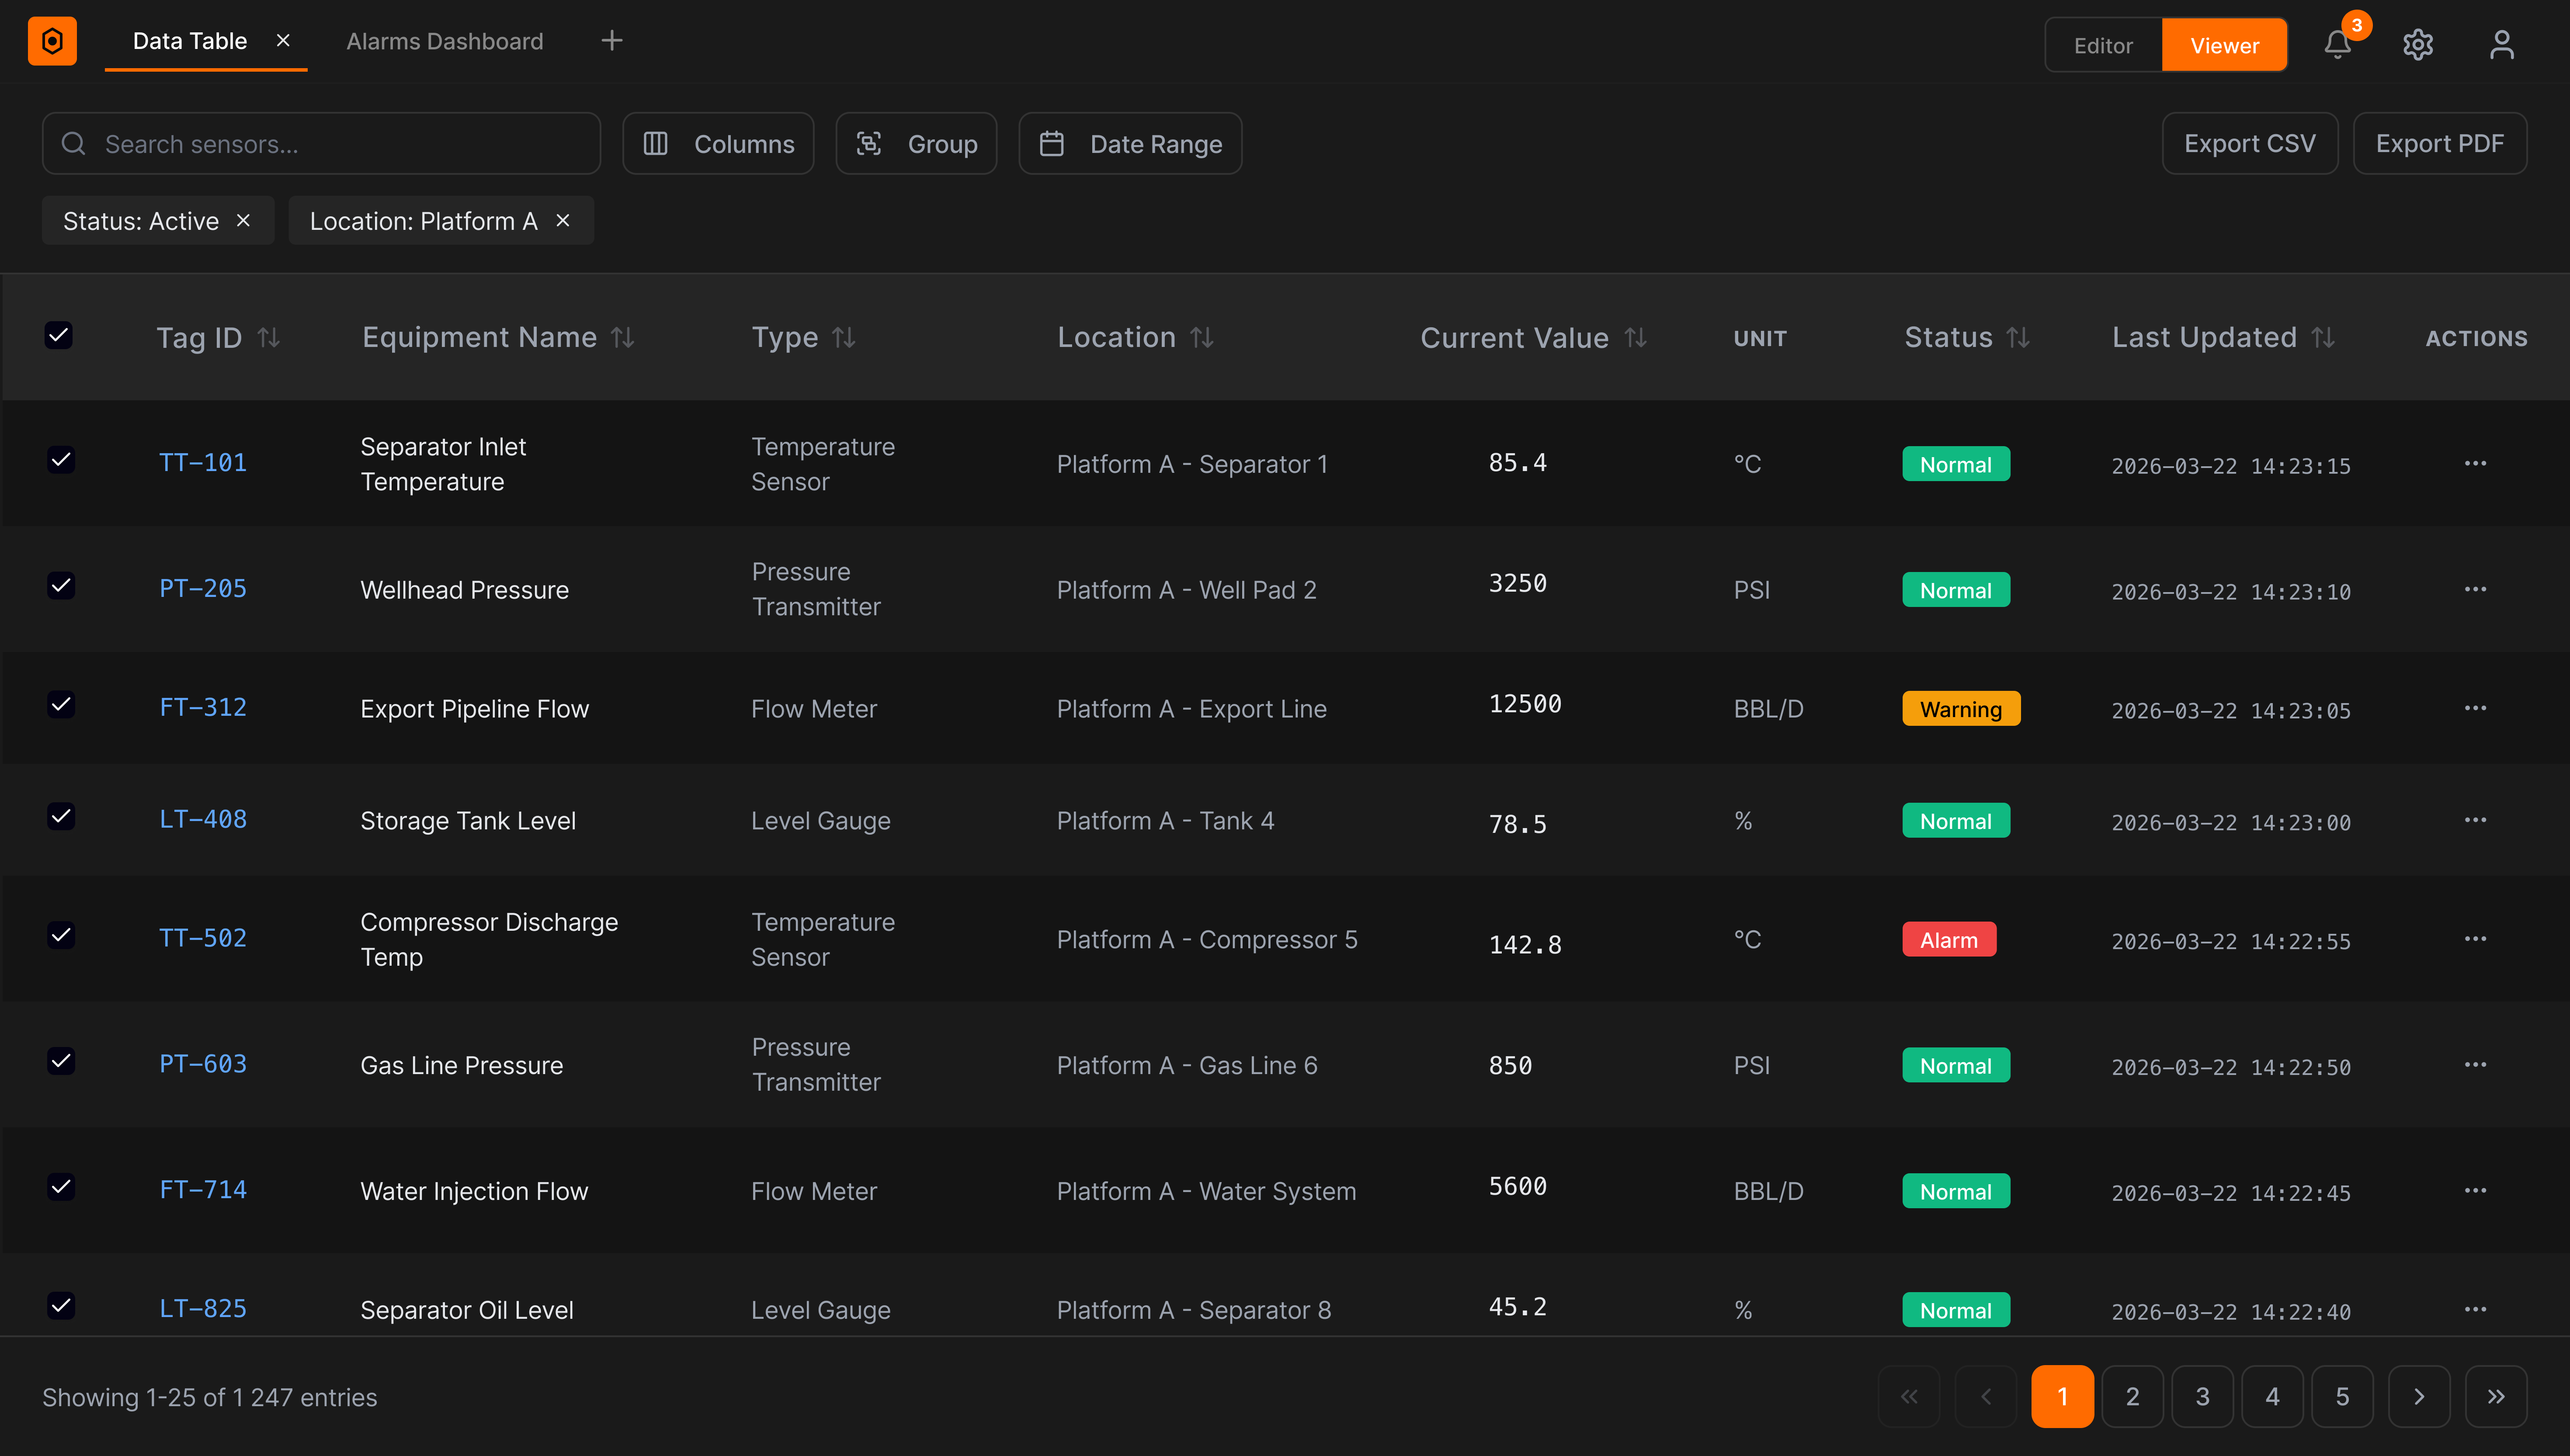Sort by Tag ID column arrows
Viewport: 2570px width, 1456px height.
tap(268, 338)
